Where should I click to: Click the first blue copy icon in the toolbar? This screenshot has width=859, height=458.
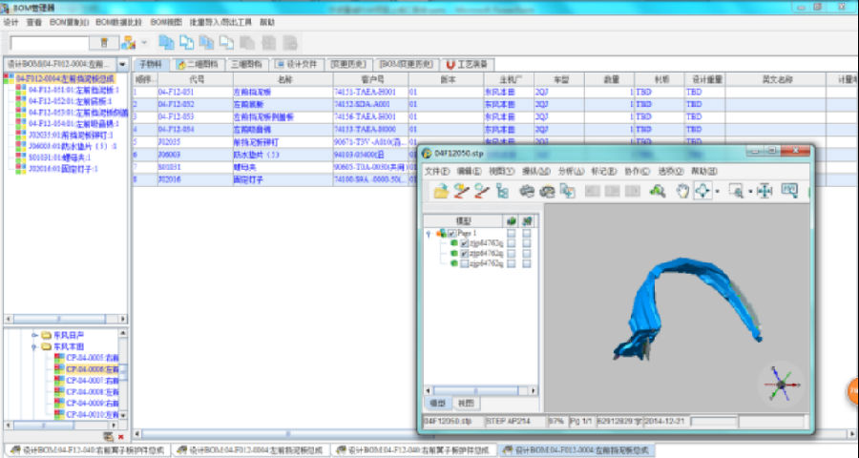tap(166, 43)
